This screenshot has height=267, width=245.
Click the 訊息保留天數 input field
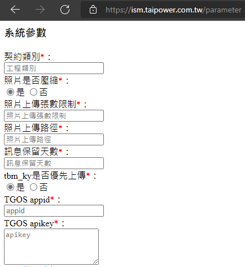click(x=54, y=163)
